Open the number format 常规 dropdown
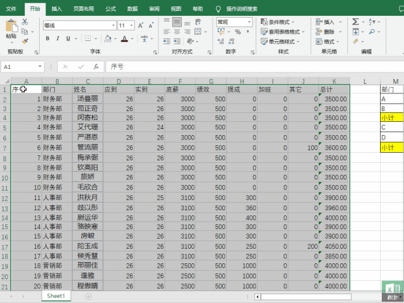 249,22
